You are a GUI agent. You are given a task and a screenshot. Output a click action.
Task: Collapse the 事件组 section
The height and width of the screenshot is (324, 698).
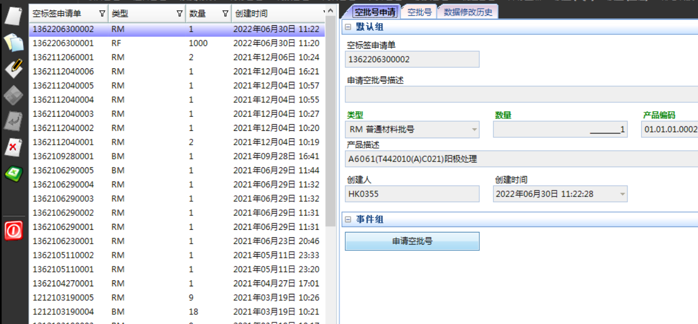coord(348,220)
